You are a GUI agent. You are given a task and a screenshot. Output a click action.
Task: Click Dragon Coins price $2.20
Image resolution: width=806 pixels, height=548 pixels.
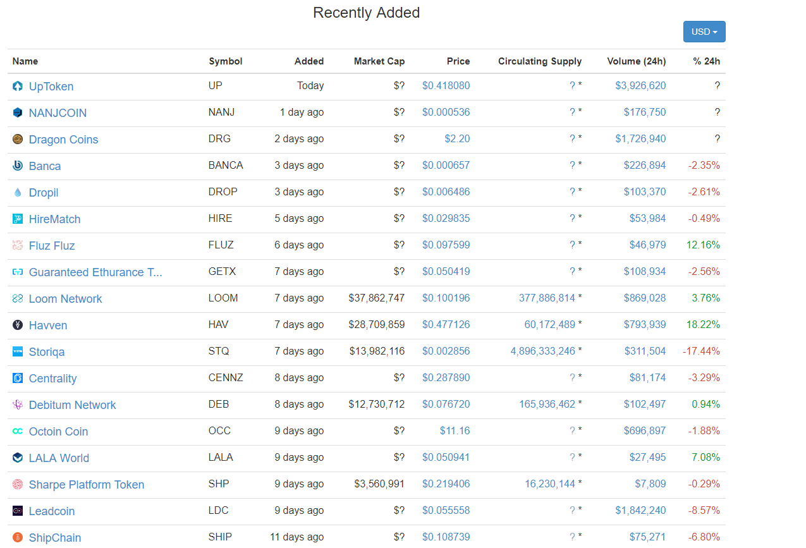click(x=457, y=139)
